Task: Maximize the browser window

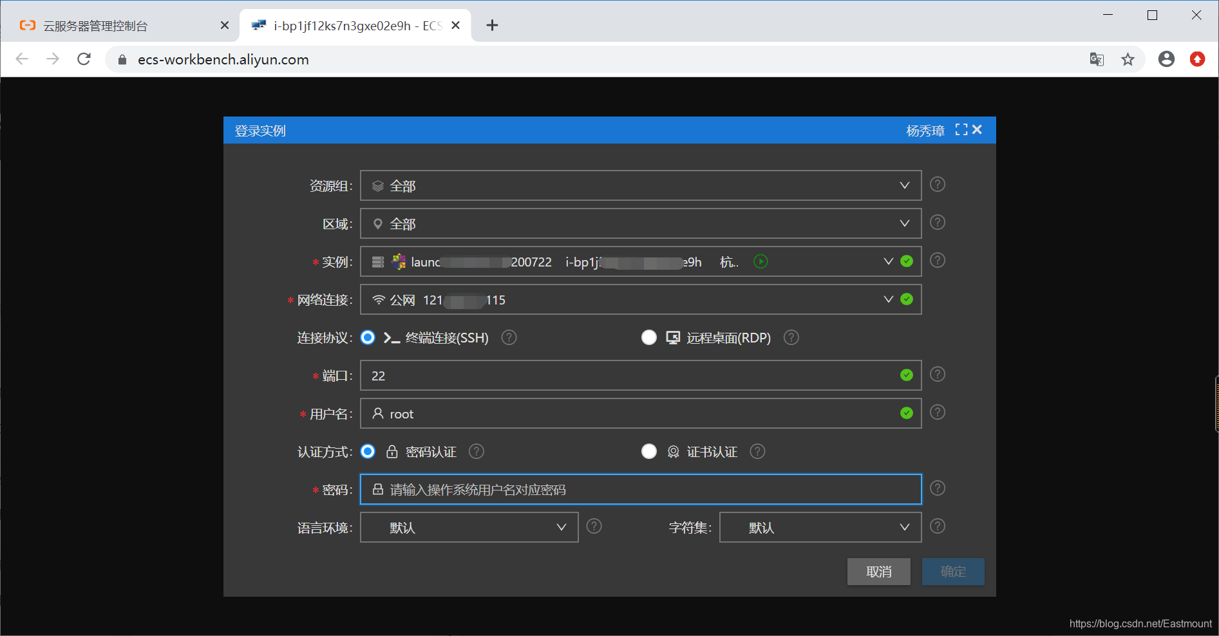Action: tap(1153, 15)
